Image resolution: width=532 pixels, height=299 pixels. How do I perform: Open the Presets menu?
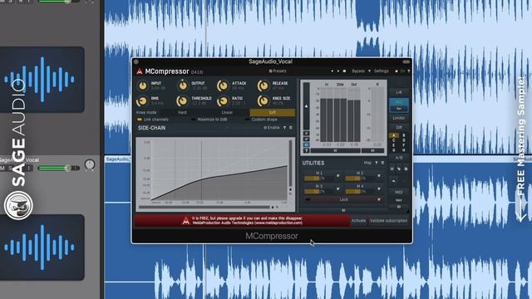[278, 71]
